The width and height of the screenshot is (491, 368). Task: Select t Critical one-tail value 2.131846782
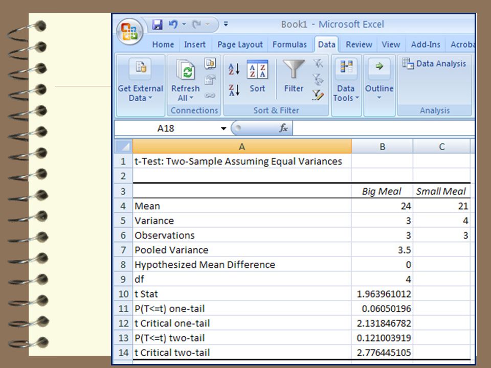[x=382, y=323]
